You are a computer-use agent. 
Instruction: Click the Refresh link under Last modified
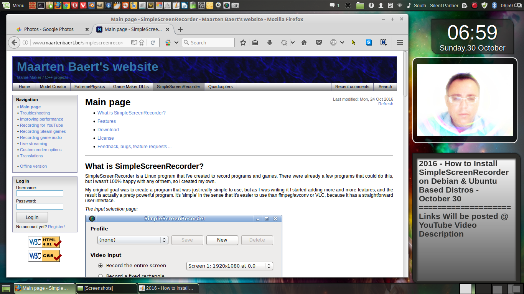[x=386, y=104]
